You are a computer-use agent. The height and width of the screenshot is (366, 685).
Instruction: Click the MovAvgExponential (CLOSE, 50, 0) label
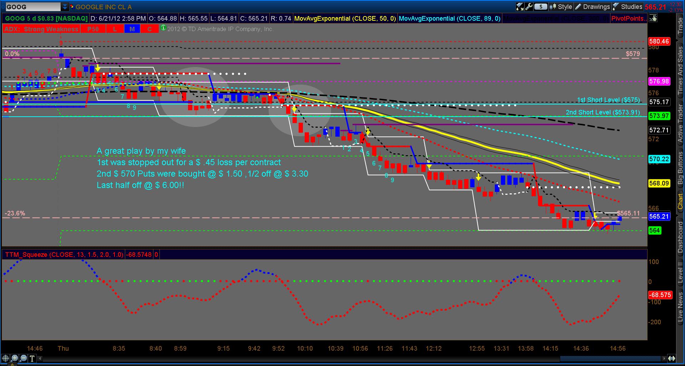(x=345, y=19)
